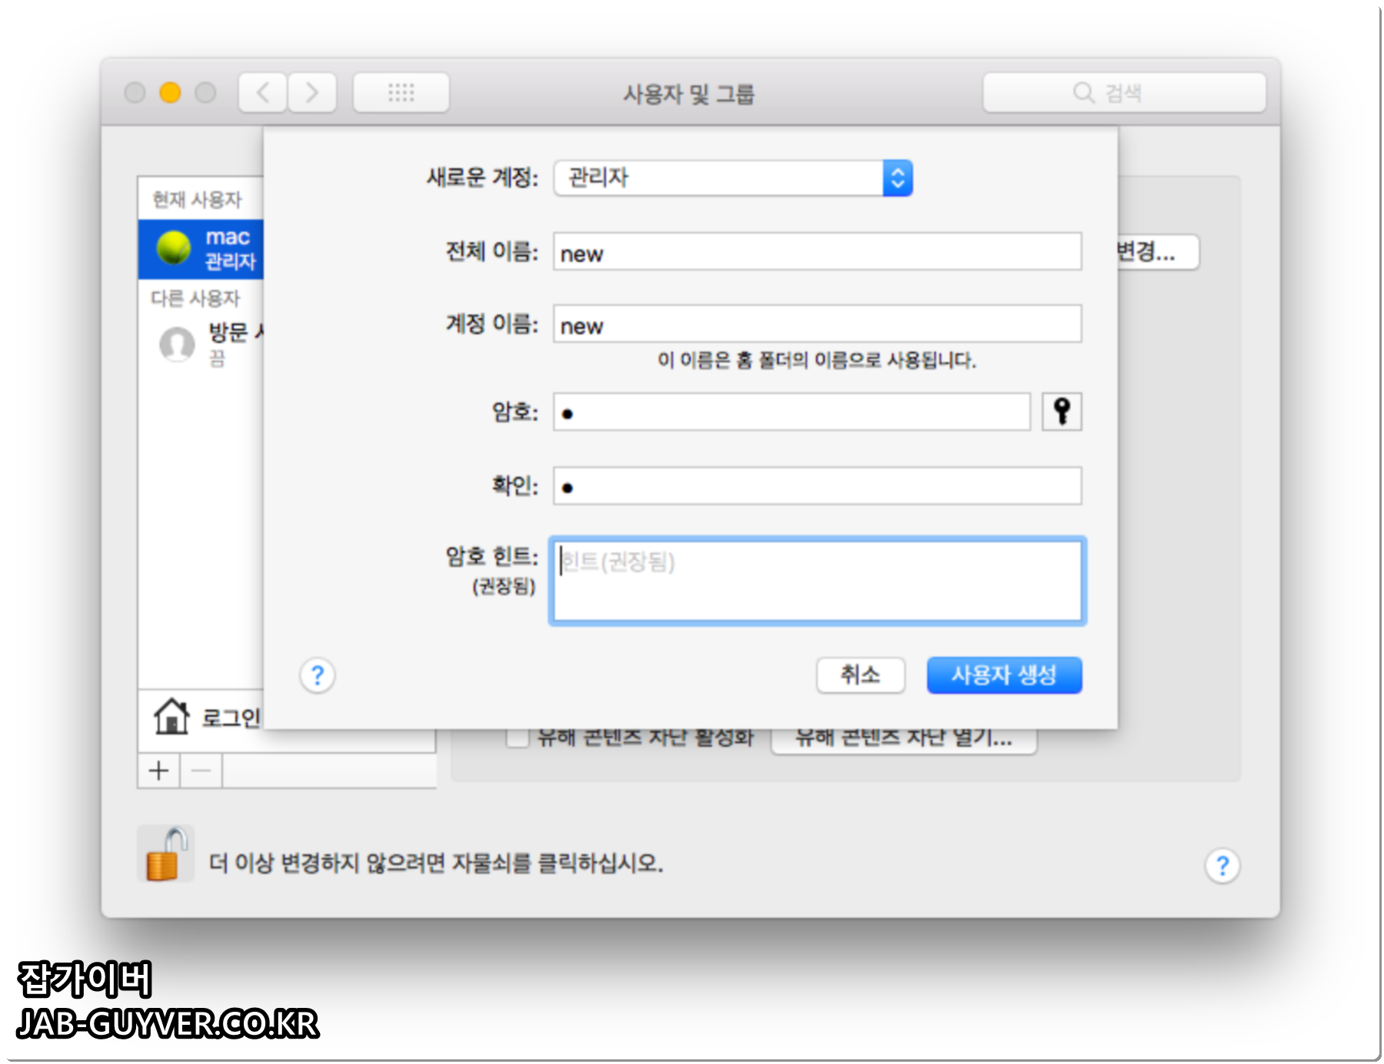Image resolution: width=1384 pixels, height=1064 pixels.
Task: Click the forward navigation arrow
Action: coord(311,93)
